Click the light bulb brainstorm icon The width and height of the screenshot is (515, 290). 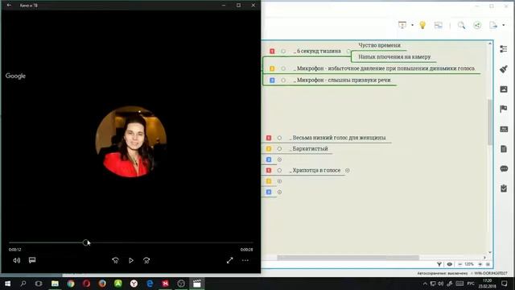click(x=422, y=25)
